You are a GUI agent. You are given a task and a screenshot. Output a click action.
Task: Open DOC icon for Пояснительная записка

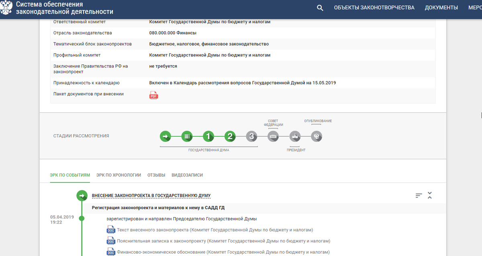111,241
